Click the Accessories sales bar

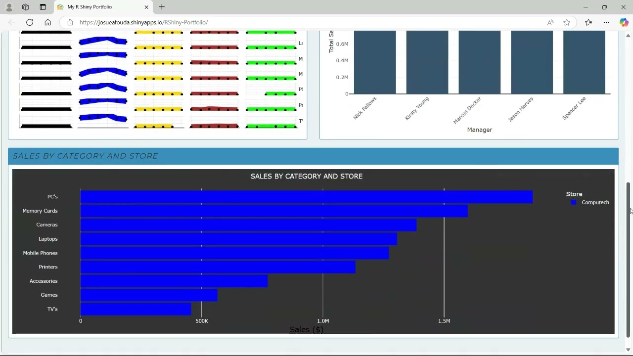(174, 281)
